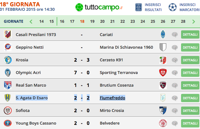The height and width of the screenshot is (129, 200).
Task: Jump to giornata 25
Action: (153, 21)
